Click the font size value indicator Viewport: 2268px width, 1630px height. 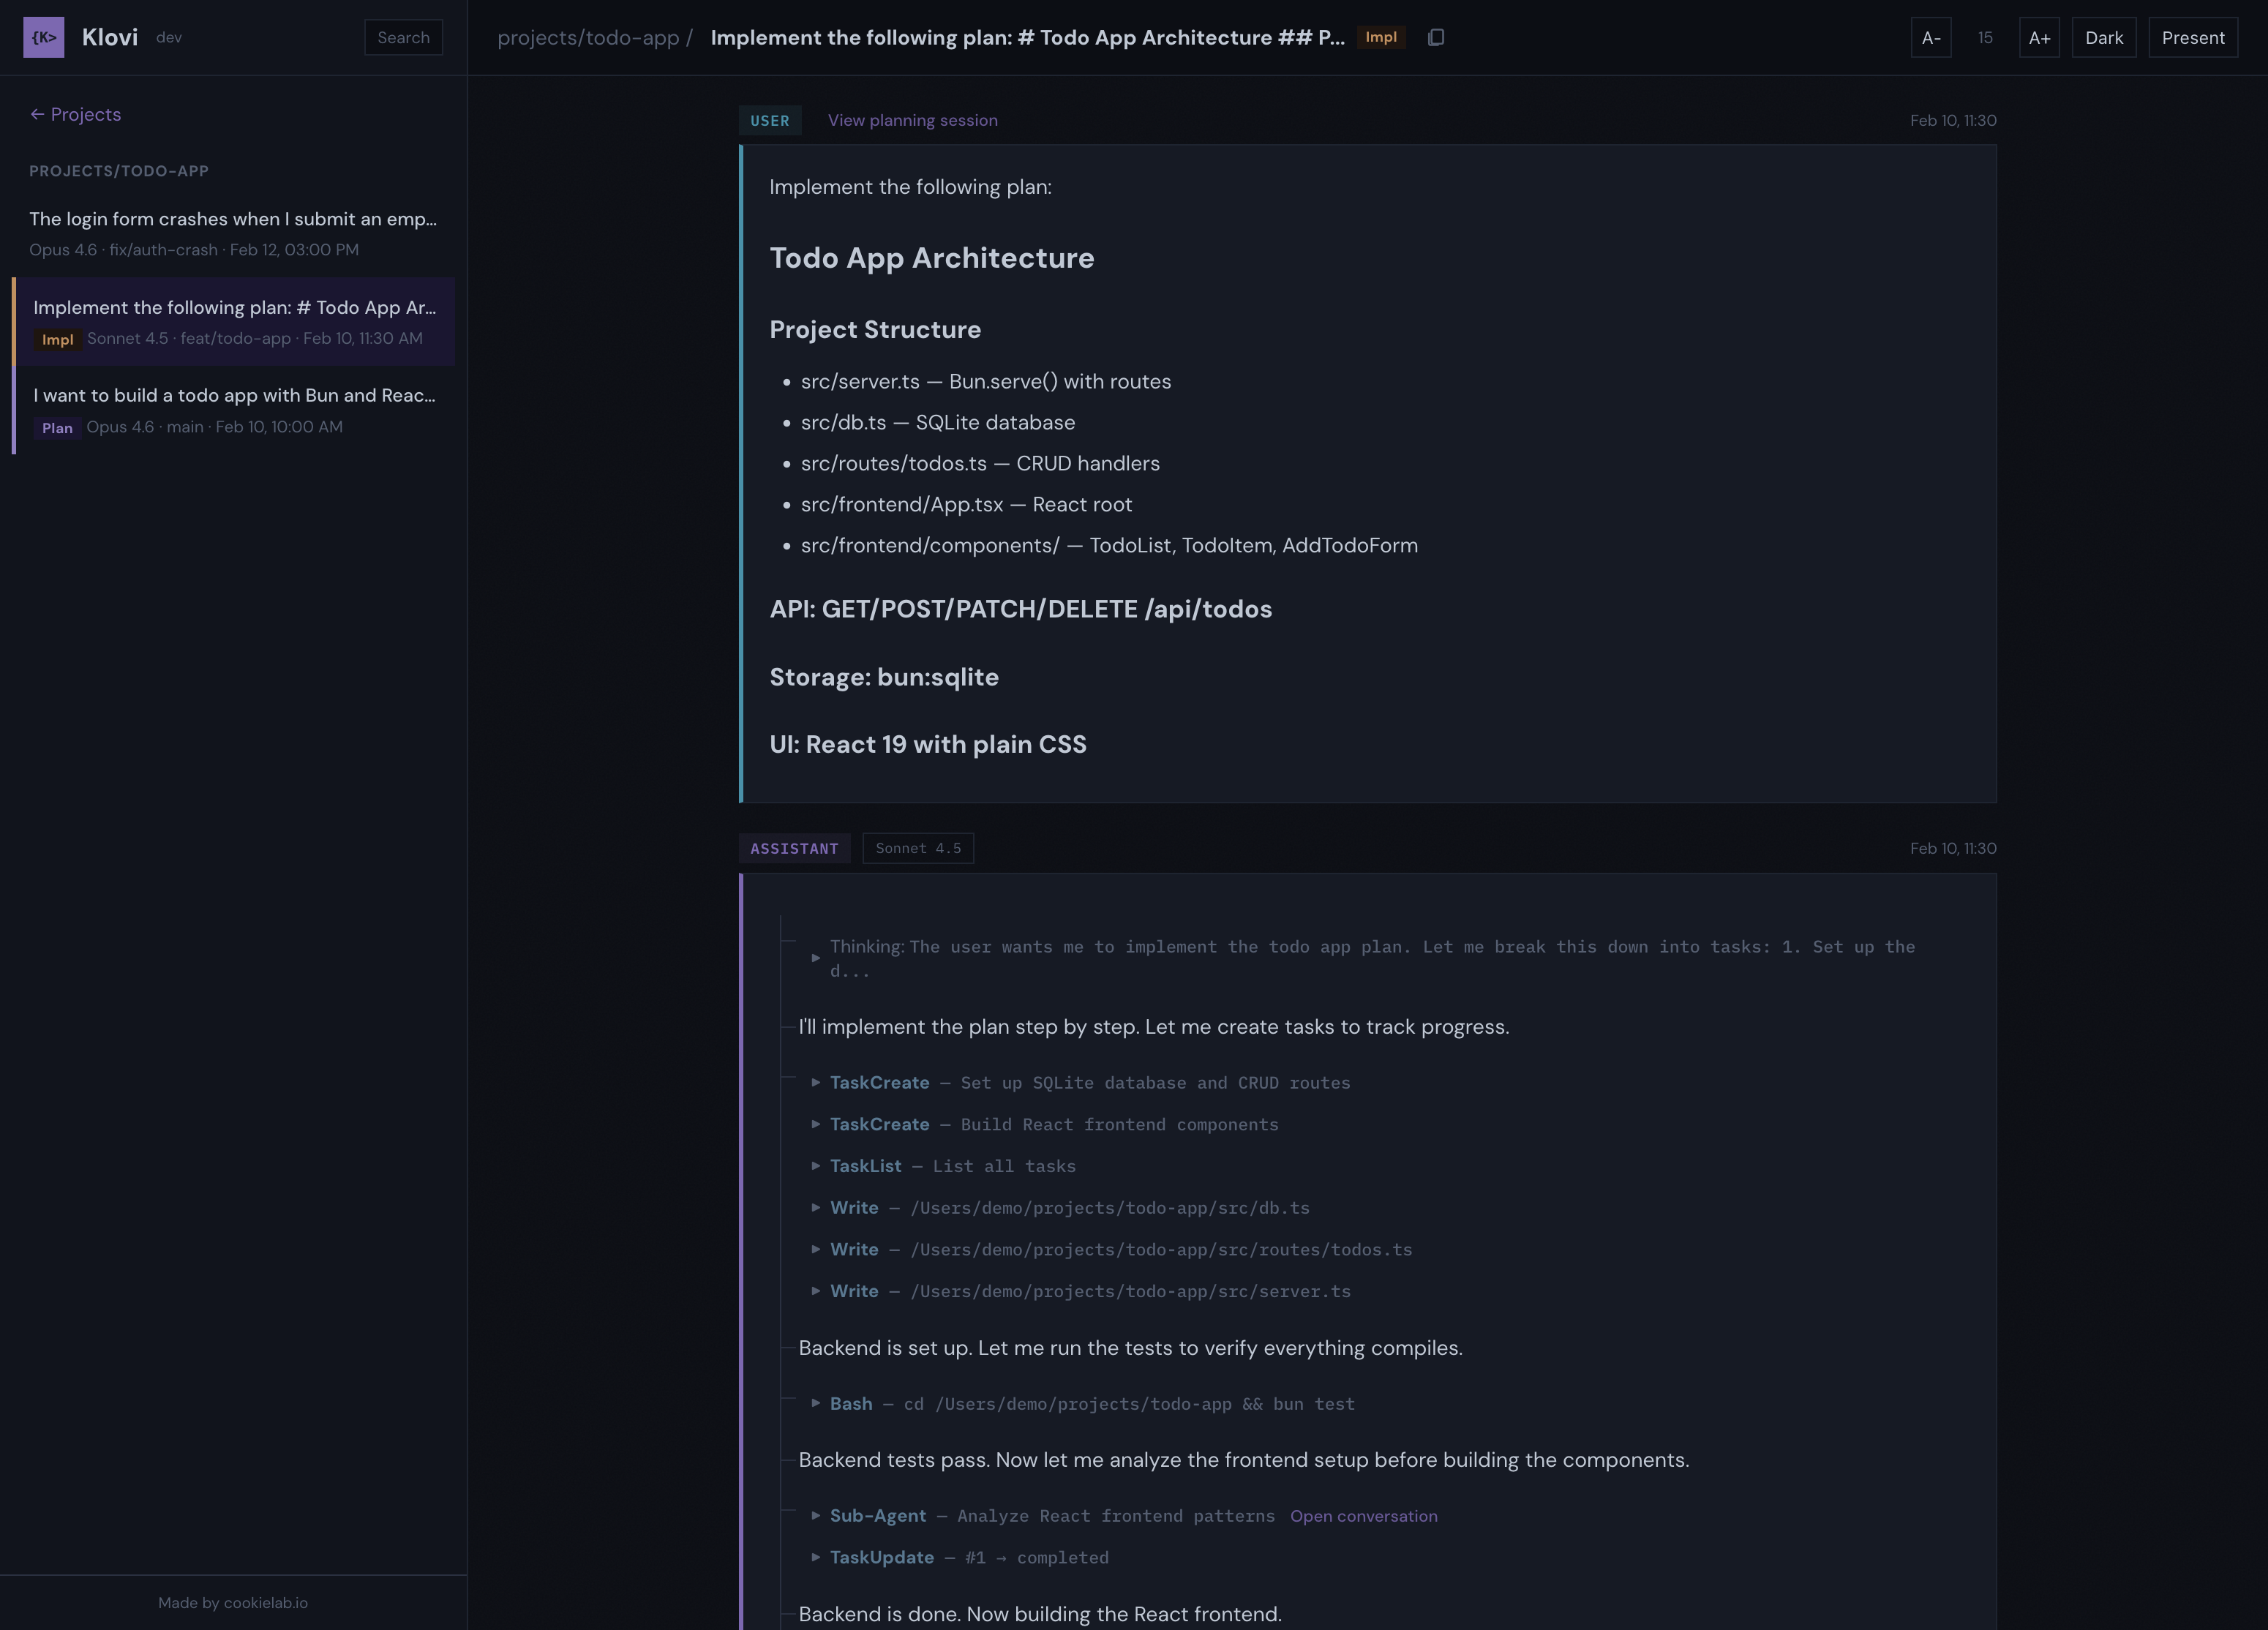coord(1985,37)
